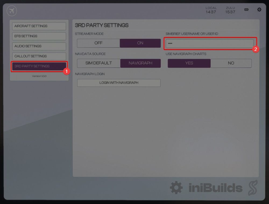Open the settings gear icon

point(259,10)
